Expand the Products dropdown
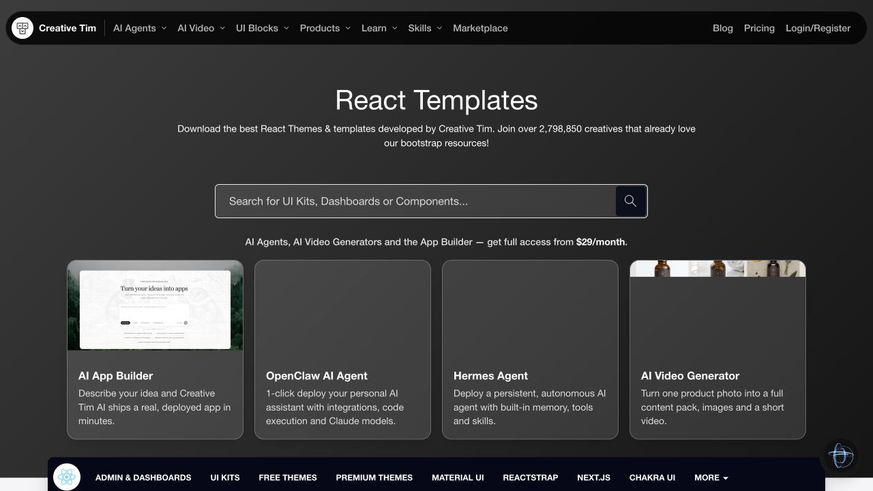873x491 pixels. click(325, 28)
